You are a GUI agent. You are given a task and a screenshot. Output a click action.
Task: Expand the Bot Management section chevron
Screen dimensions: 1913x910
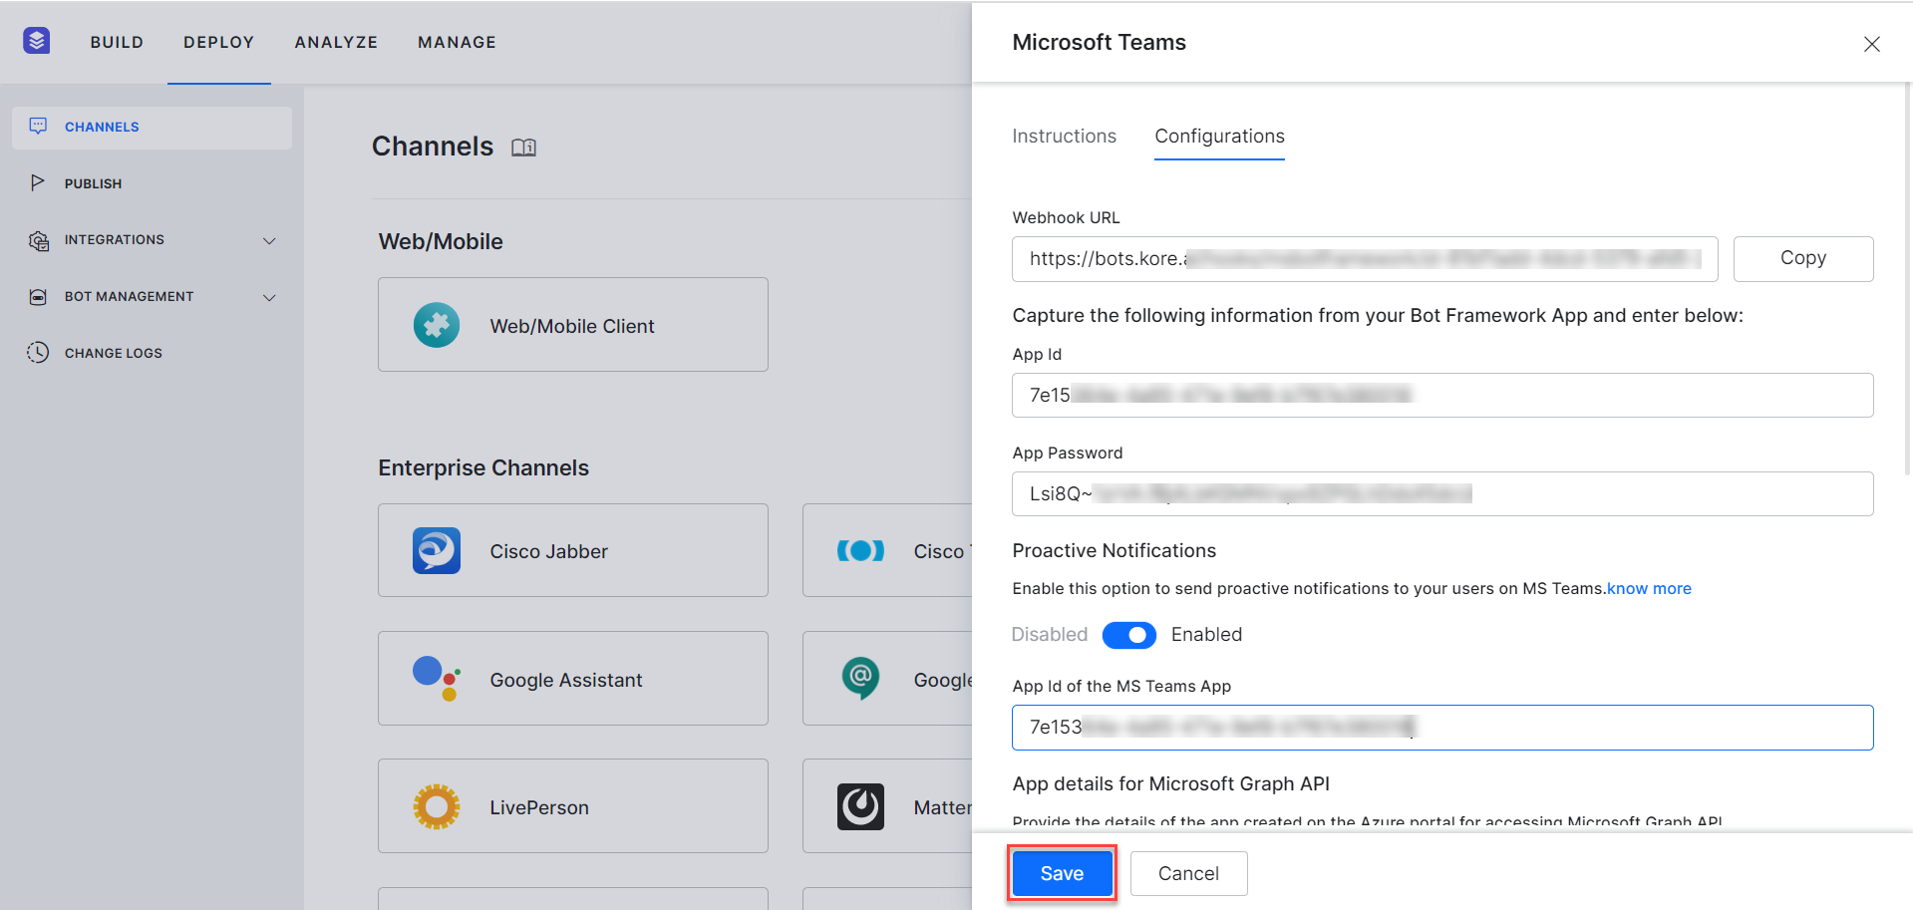[269, 297]
